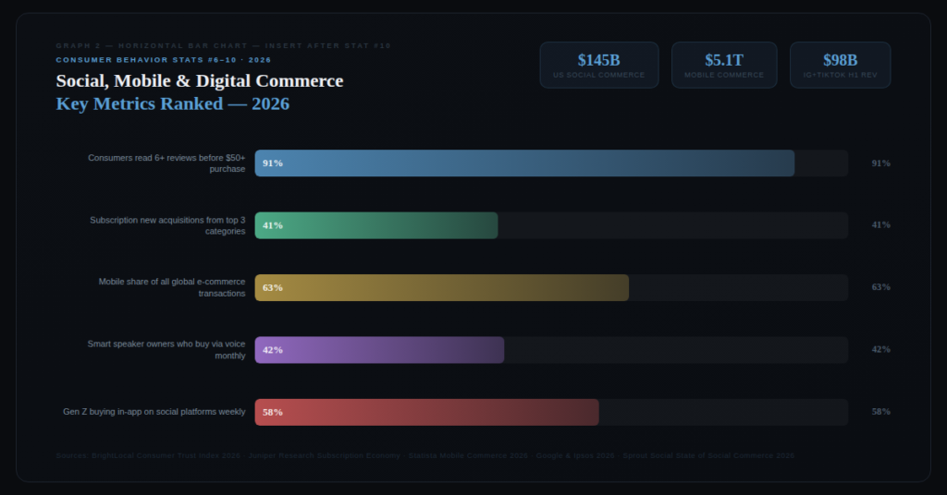Click the 'Key Metrics Ranked — 2026' subtitle
Screen dimensions: 947x495
click(x=173, y=103)
